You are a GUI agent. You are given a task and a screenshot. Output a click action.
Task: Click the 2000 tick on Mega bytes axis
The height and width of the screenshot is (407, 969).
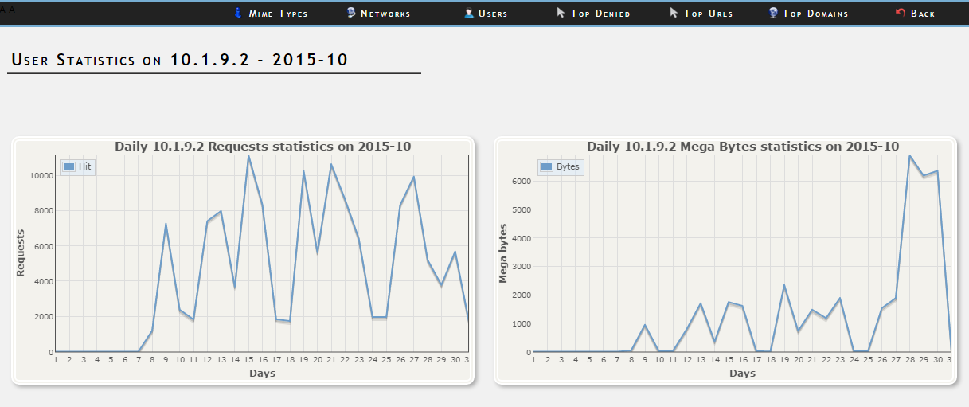523,295
